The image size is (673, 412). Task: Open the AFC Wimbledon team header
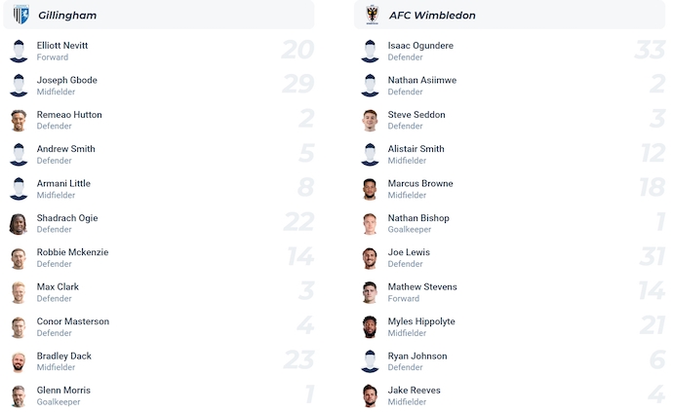pos(432,16)
